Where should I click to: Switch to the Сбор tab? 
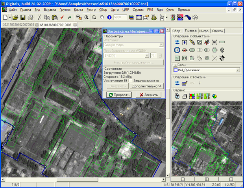pos(176,31)
